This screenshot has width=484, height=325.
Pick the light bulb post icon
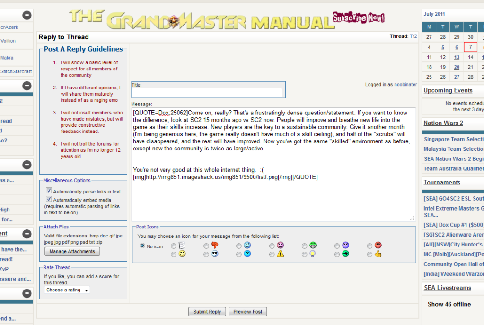coord(305,255)
